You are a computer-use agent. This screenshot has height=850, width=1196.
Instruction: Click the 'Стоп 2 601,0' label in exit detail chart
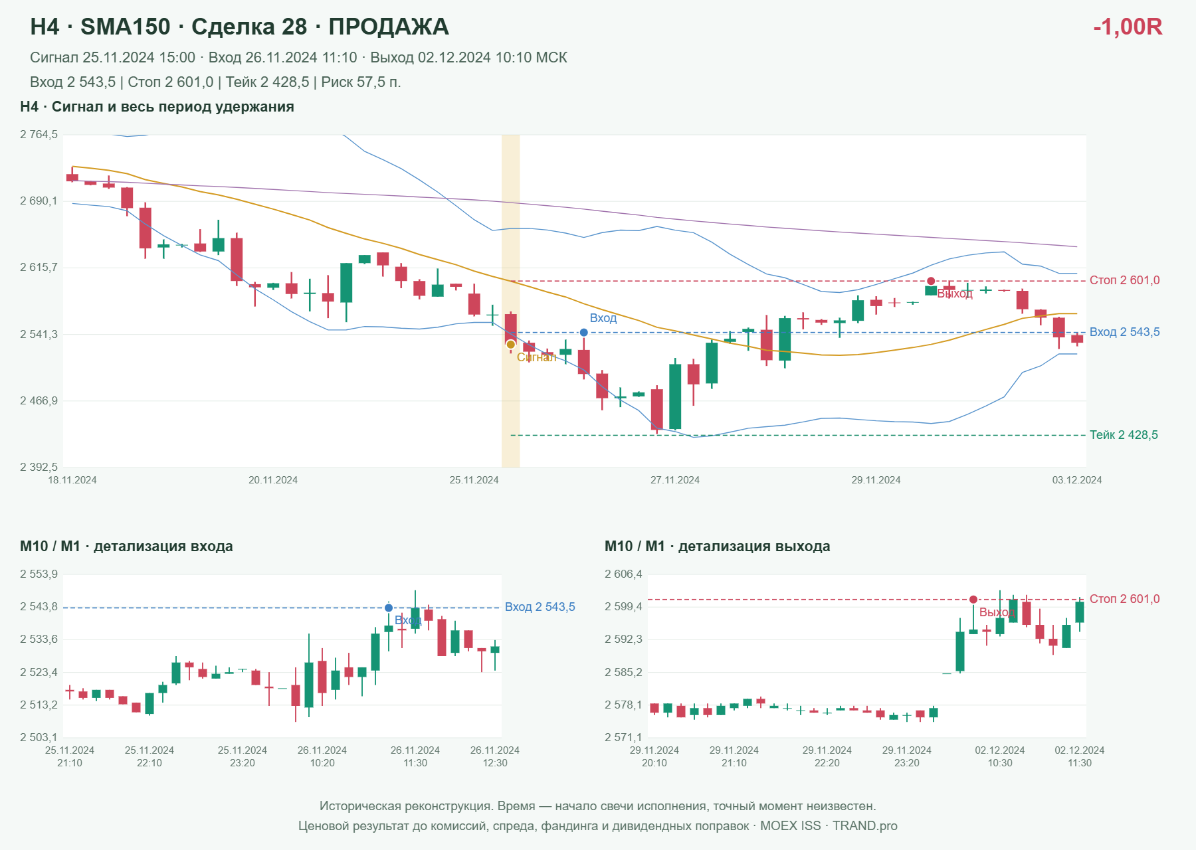[1124, 599]
